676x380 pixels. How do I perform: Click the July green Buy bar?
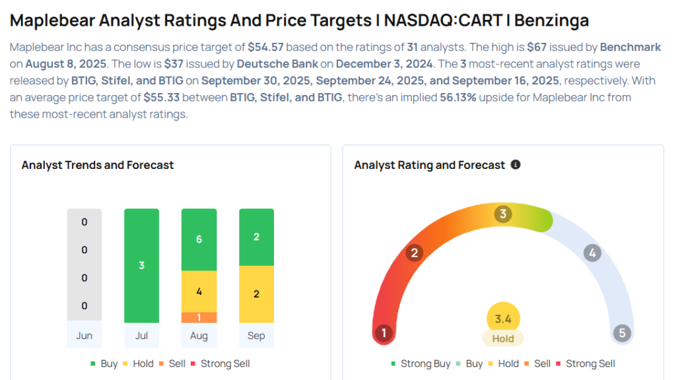click(x=141, y=265)
